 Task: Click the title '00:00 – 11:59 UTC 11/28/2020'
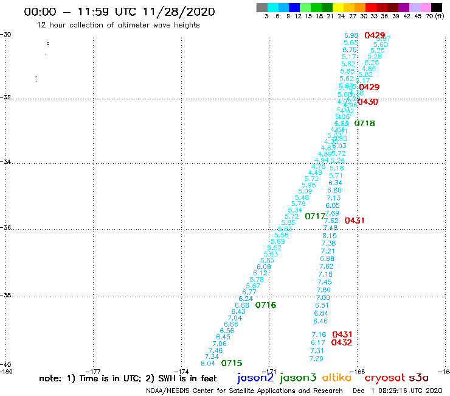[x=119, y=12]
